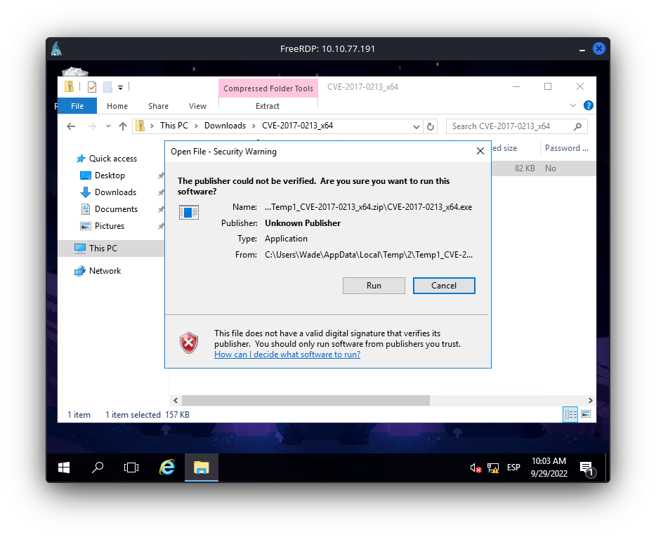The height and width of the screenshot is (537, 656).
Task: Expand the recent locations dropdown arrow
Action: [x=108, y=126]
